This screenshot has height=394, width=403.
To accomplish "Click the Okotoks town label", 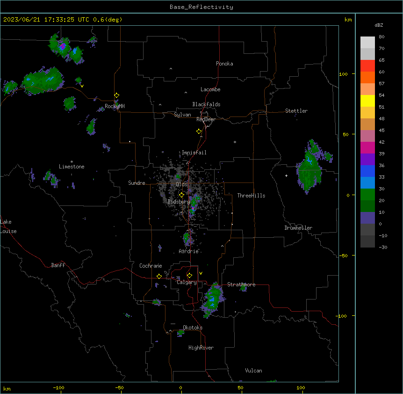I will click(193, 328).
